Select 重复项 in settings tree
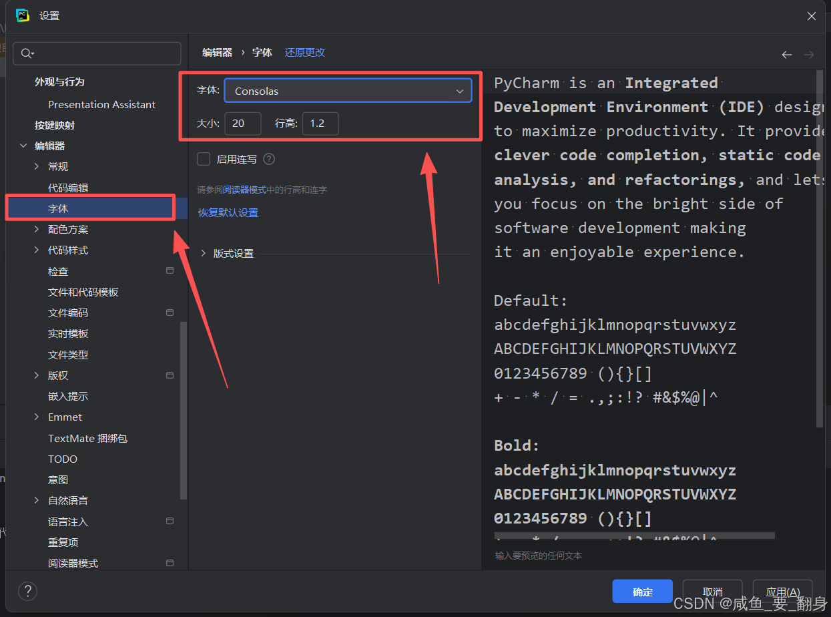 (63, 542)
